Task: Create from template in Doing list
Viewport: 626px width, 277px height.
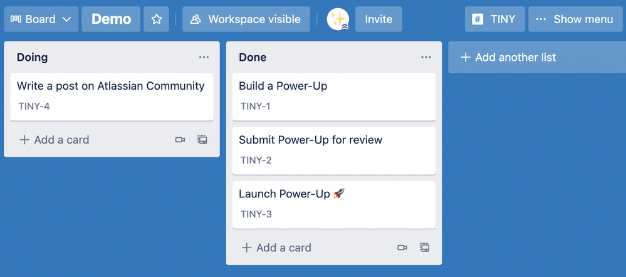Action: pos(202,140)
